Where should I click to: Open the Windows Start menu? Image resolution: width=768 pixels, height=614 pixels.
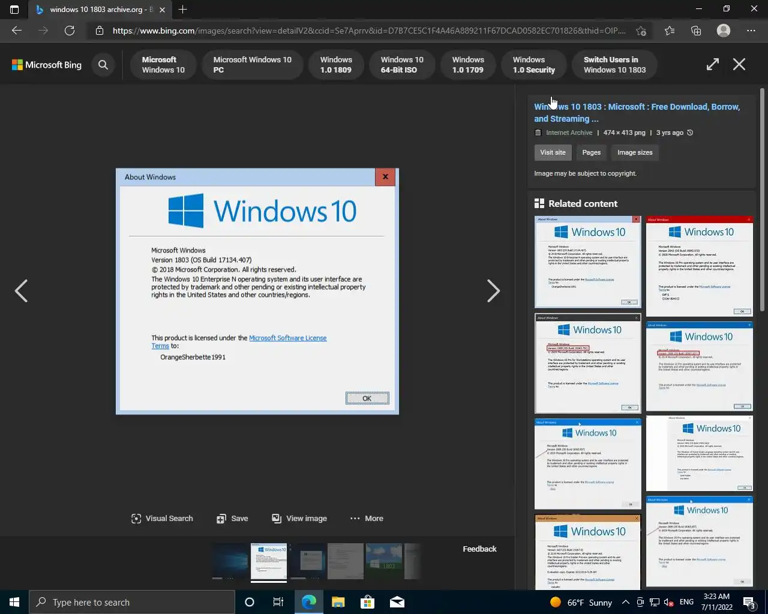click(14, 602)
